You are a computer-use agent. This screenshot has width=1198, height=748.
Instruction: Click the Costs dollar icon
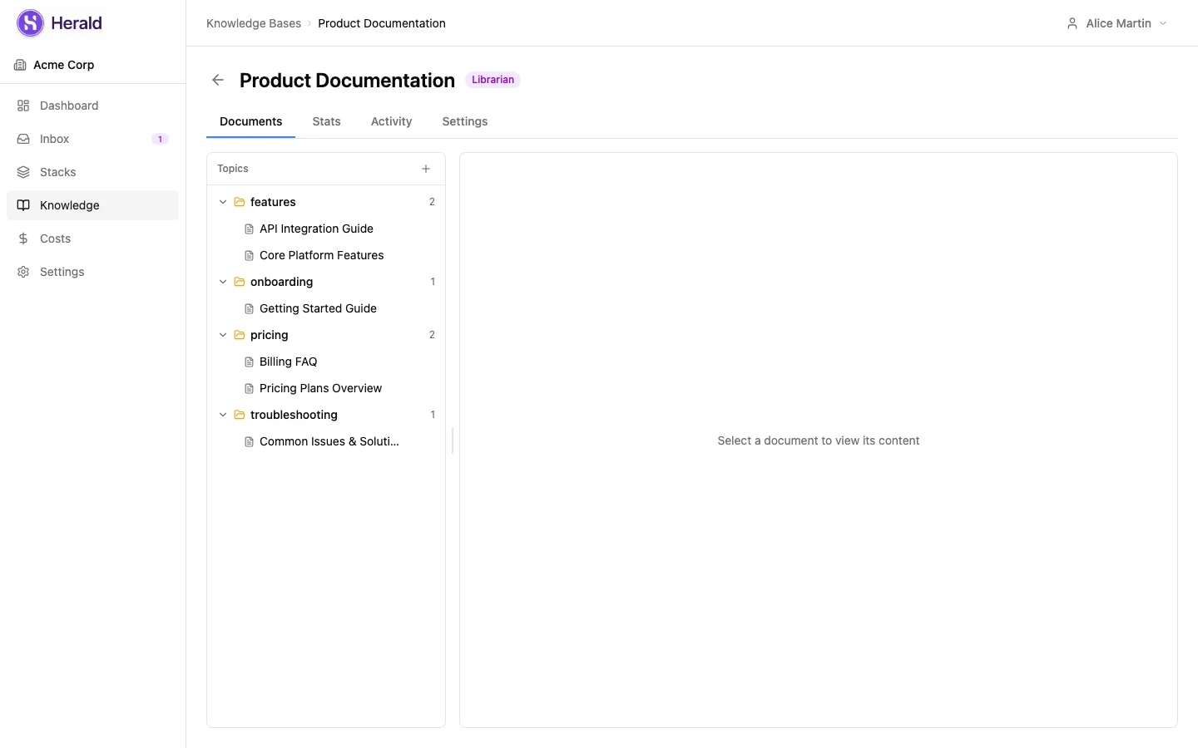click(x=23, y=239)
